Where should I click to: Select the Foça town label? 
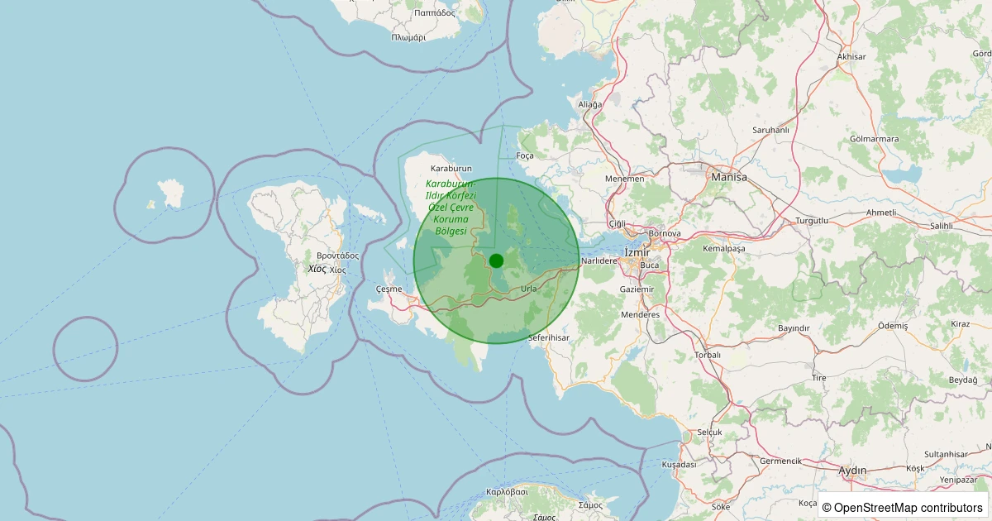click(525, 155)
